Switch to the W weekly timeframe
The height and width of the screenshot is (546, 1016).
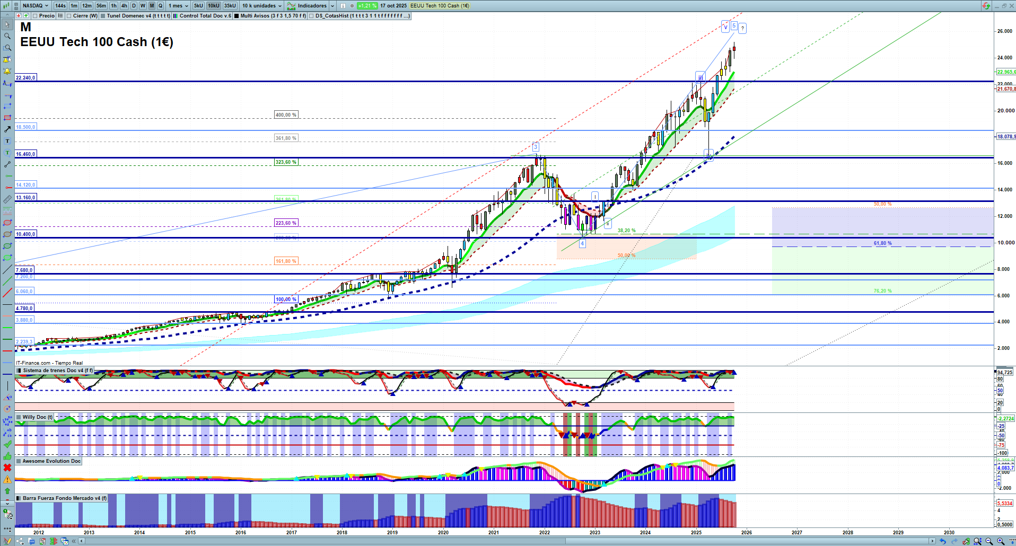point(143,6)
